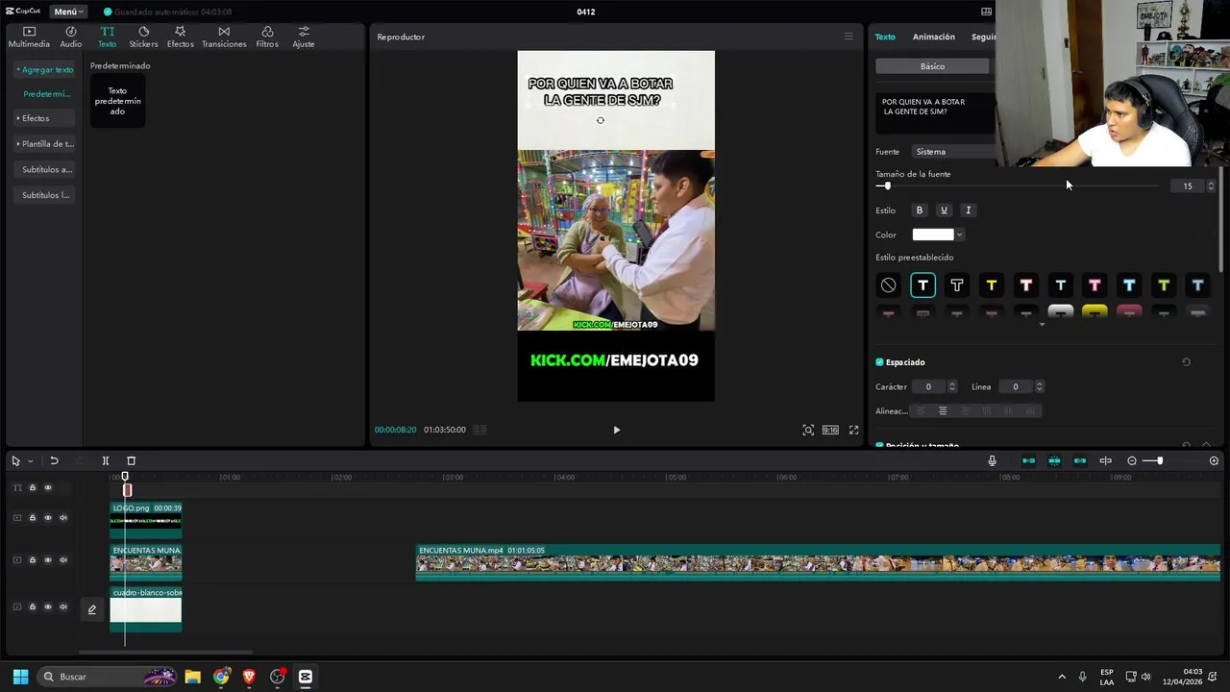This screenshot has height=692, width=1230.
Task: Zoom in the timeline
Action: point(1214,461)
